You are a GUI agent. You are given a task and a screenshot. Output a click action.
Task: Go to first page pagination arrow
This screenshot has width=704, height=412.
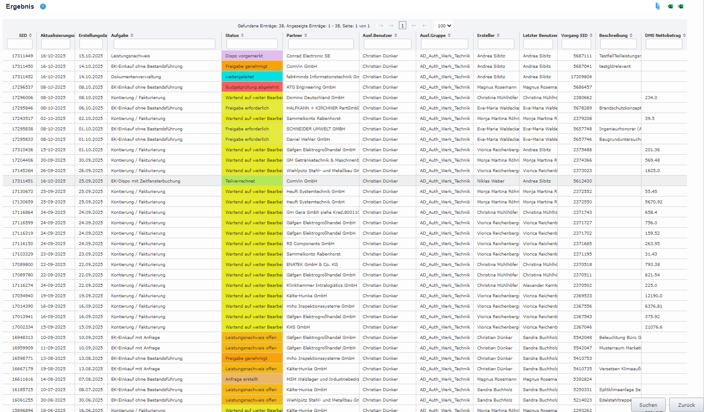click(381, 26)
